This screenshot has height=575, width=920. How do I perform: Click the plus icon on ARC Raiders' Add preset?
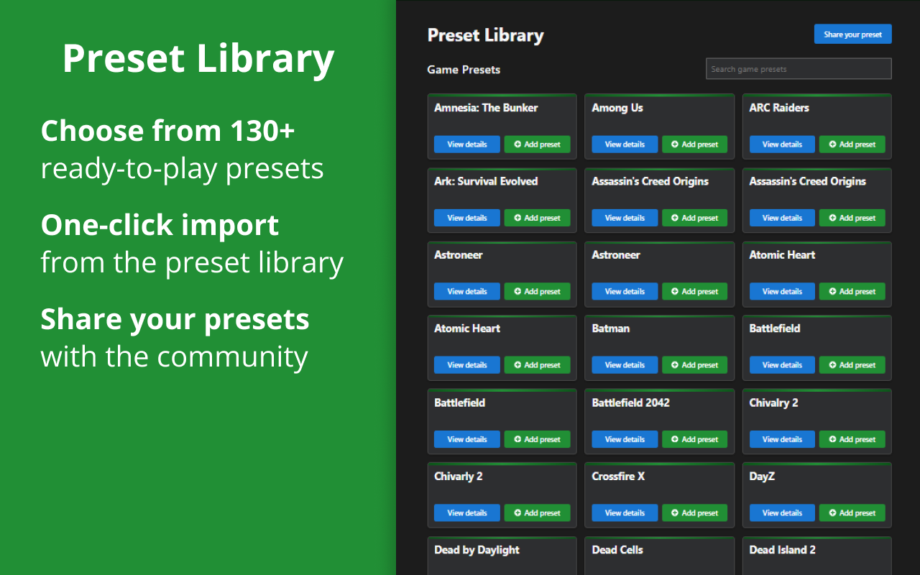point(832,144)
